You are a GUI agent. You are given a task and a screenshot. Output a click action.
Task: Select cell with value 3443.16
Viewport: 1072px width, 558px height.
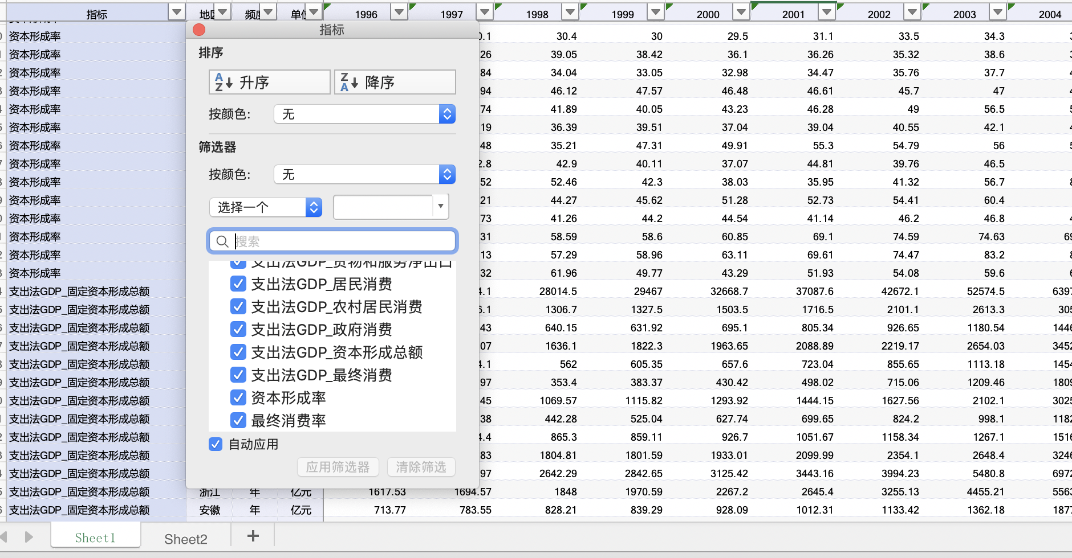point(815,474)
